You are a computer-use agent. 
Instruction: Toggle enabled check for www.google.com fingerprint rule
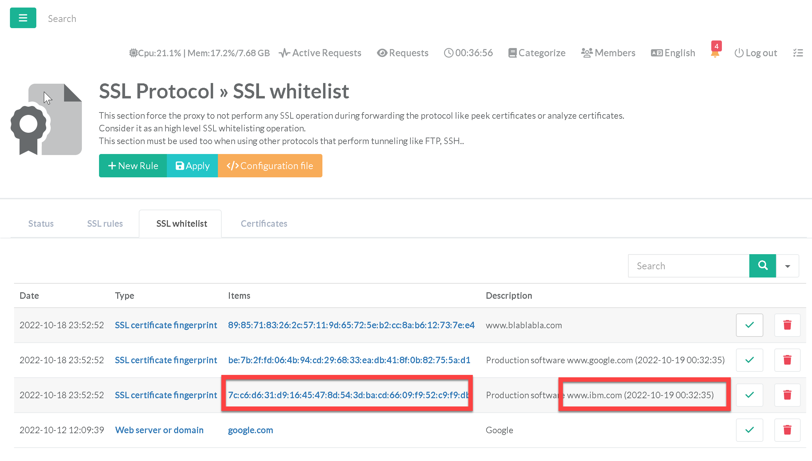pyautogui.click(x=749, y=360)
